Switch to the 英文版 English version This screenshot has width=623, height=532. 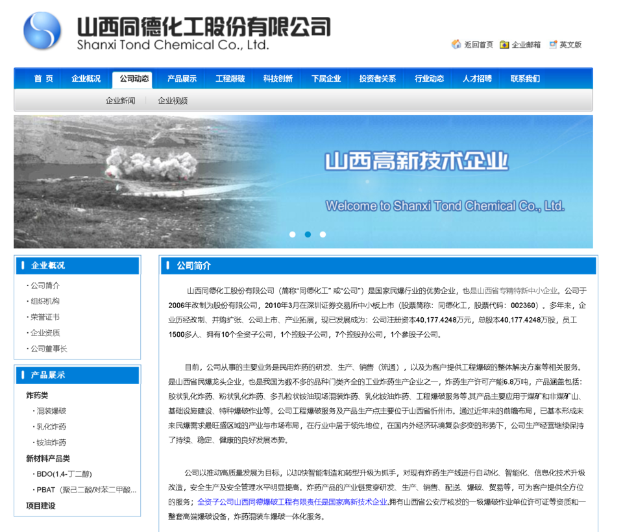click(x=570, y=45)
